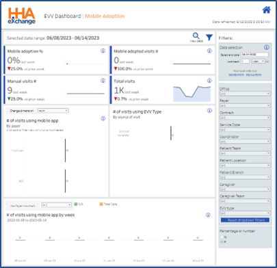
Task: Open the look back period unit dropdown
Action: click(x=258, y=62)
